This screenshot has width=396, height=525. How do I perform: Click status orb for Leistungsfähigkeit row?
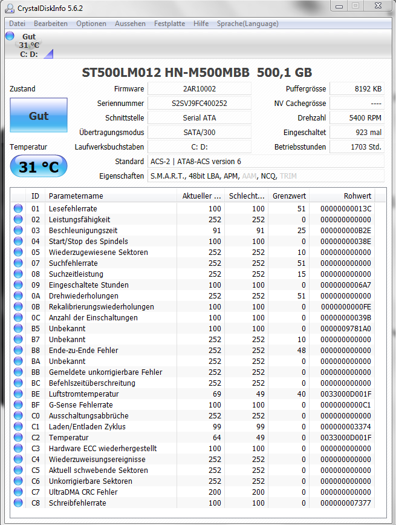18,219
